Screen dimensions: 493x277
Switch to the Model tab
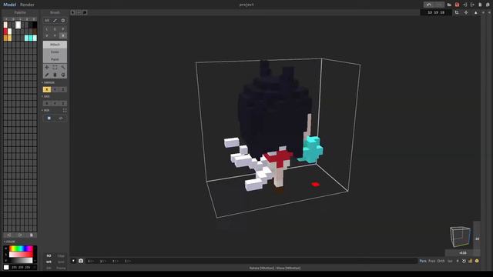click(x=9, y=5)
